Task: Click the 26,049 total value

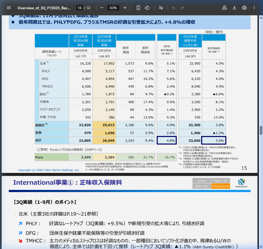Action: coord(108,141)
